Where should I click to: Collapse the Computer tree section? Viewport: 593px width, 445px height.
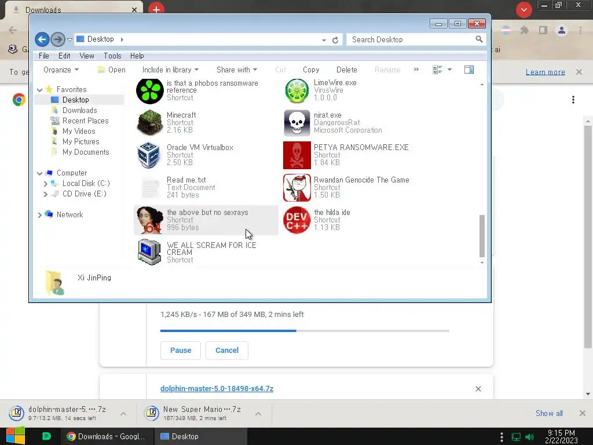click(40, 173)
